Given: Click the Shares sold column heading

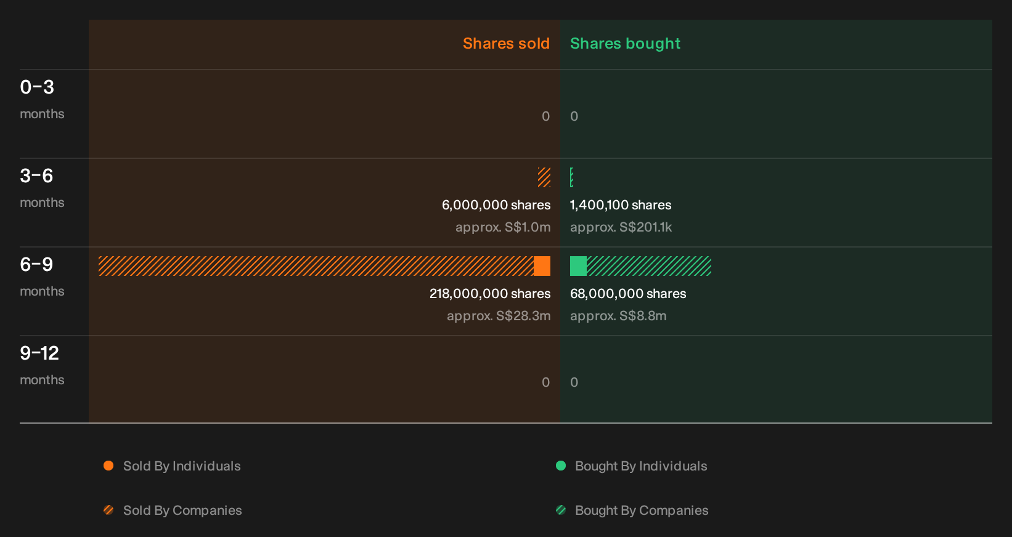Looking at the screenshot, I should click(506, 44).
